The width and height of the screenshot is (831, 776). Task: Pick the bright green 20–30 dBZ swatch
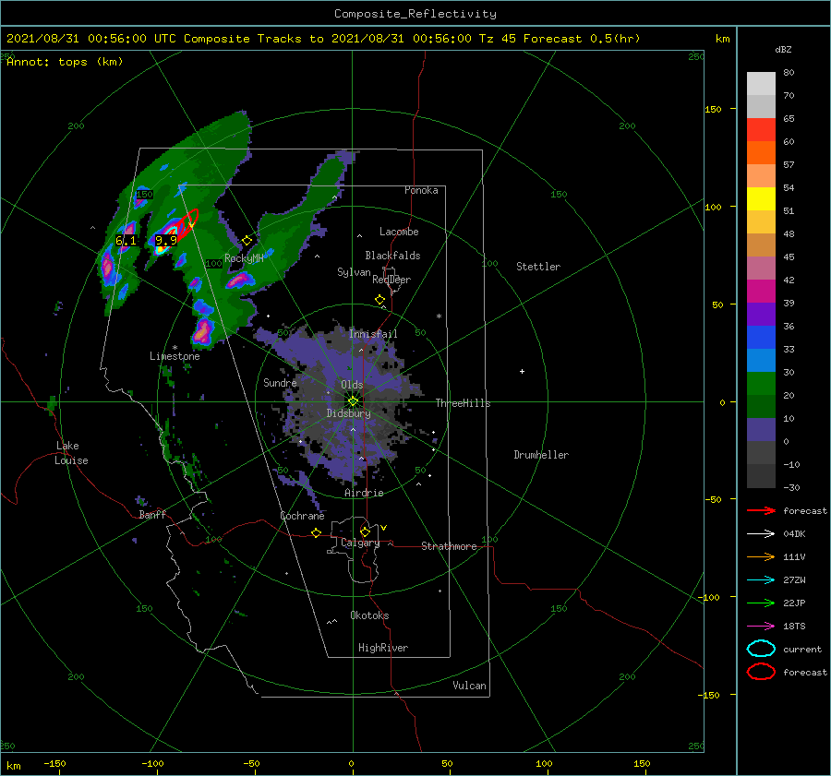(761, 384)
